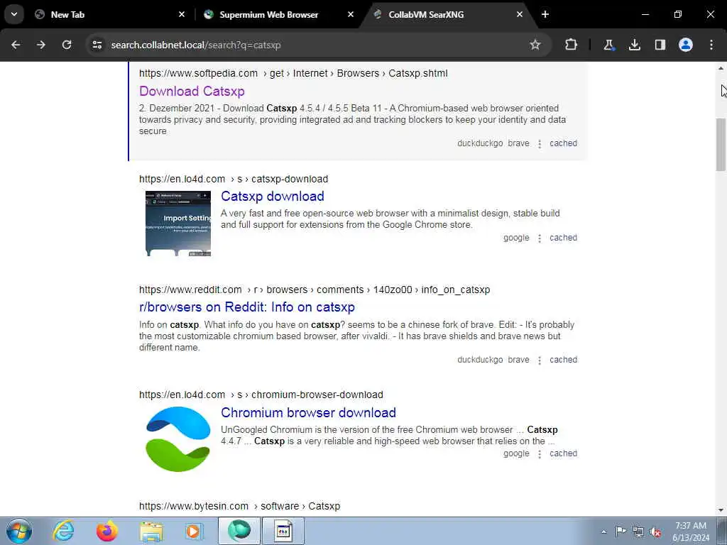The width and height of the screenshot is (727, 545).
Task: Close the New Tab tab
Action: (x=182, y=14)
